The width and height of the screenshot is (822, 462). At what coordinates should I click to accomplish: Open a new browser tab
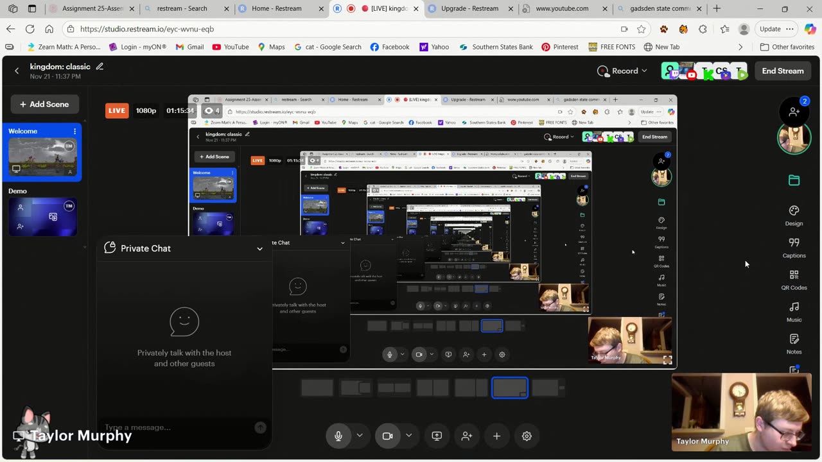click(717, 9)
